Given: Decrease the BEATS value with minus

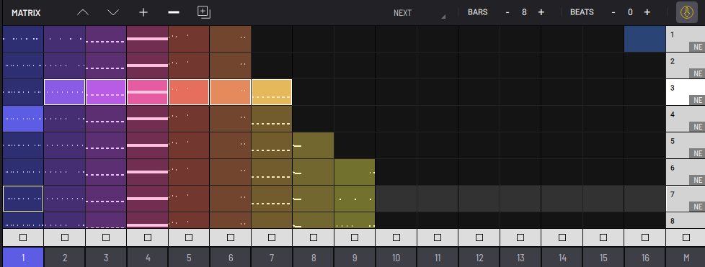Looking at the screenshot, I should [x=613, y=12].
